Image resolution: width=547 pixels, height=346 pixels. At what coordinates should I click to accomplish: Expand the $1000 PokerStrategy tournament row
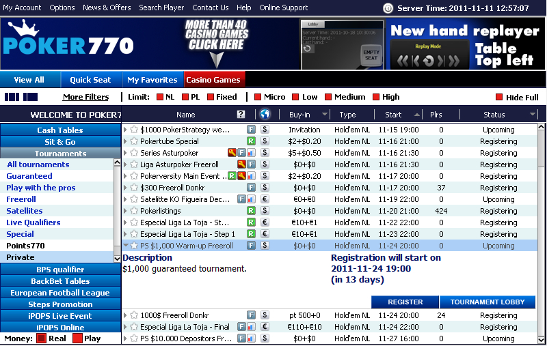pos(125,130)
